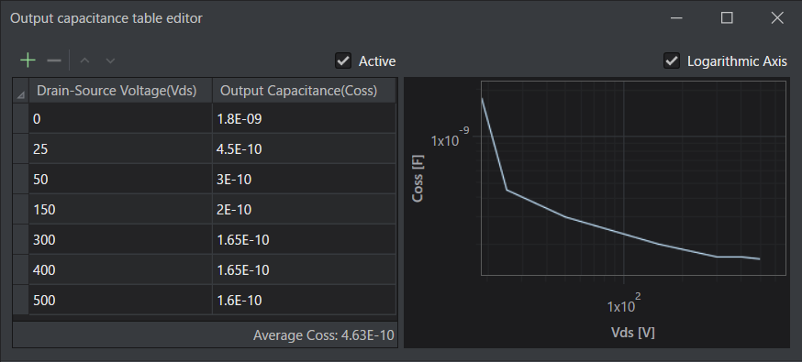Click the Vds cell with value 400
The image size is (802, 362).
point(120,269)
